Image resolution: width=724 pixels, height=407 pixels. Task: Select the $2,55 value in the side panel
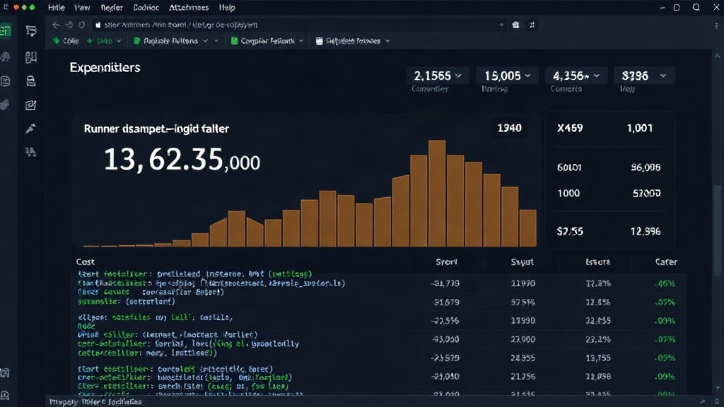click(x=570, y=231)
